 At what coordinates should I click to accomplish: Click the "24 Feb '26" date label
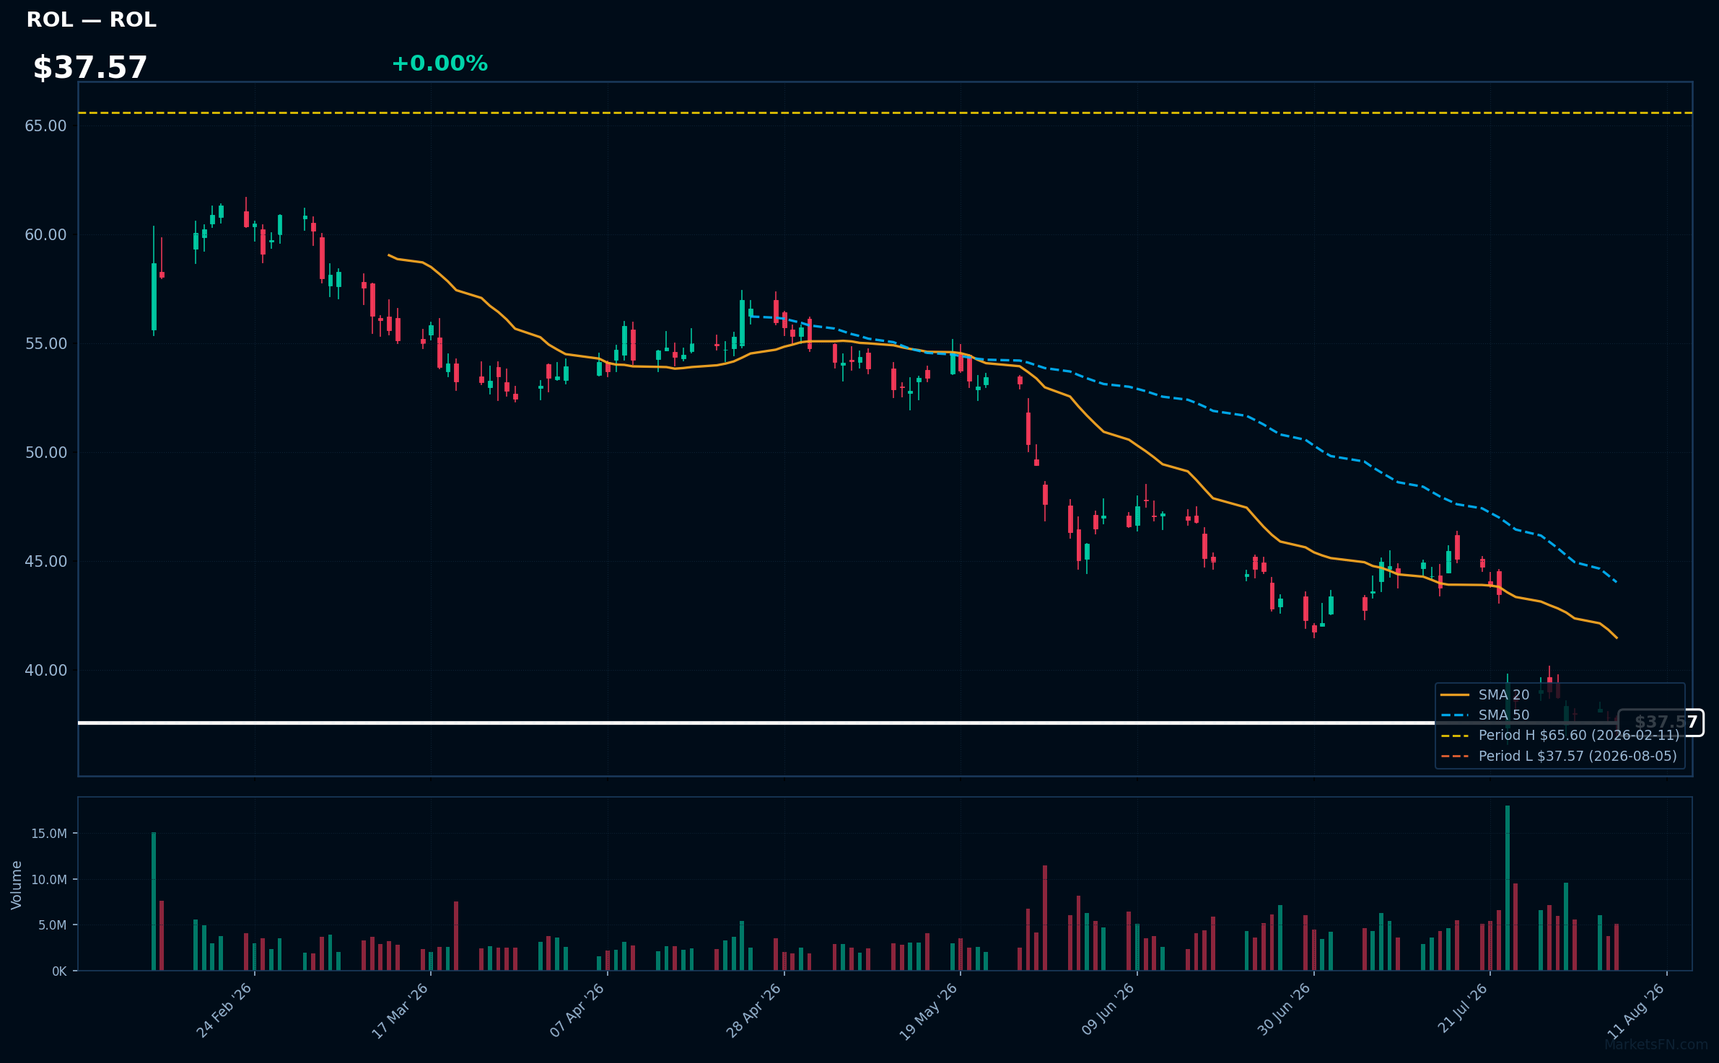coord(224,1010)
